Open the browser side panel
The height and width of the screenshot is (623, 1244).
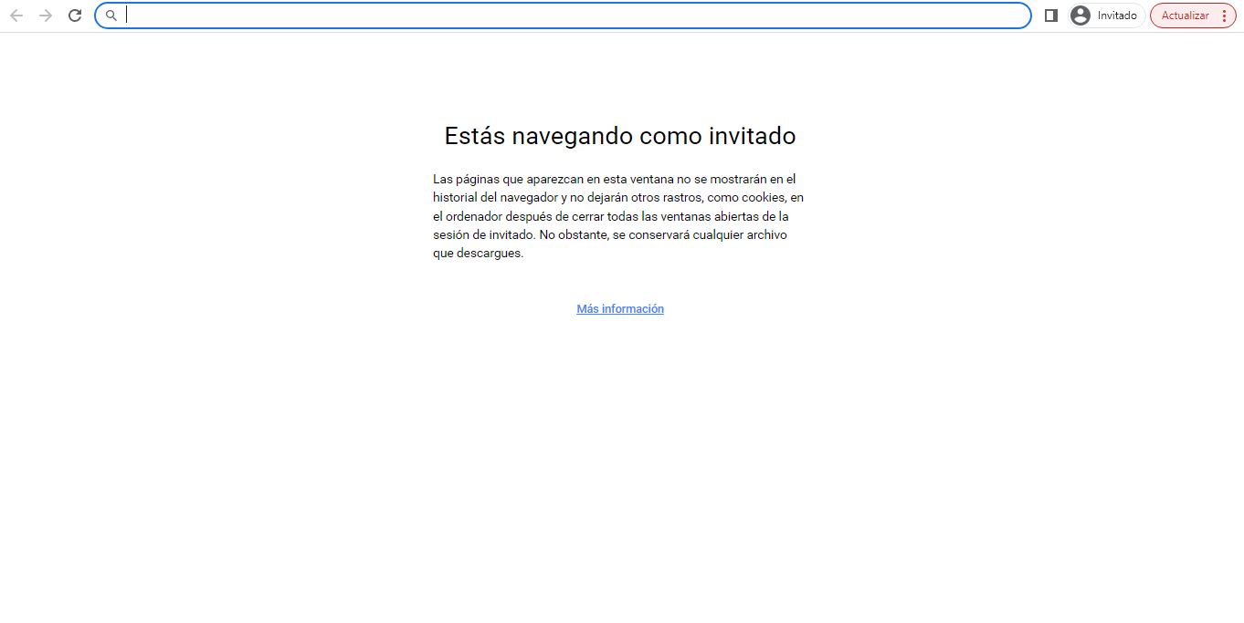coord(1050,16)
